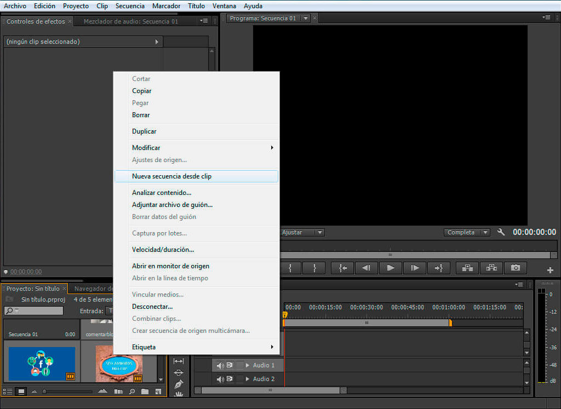The width and height of the screenshot is (561, 409).
Task: Toggle sync lock on Audio 2
Action: click(230, 378)
